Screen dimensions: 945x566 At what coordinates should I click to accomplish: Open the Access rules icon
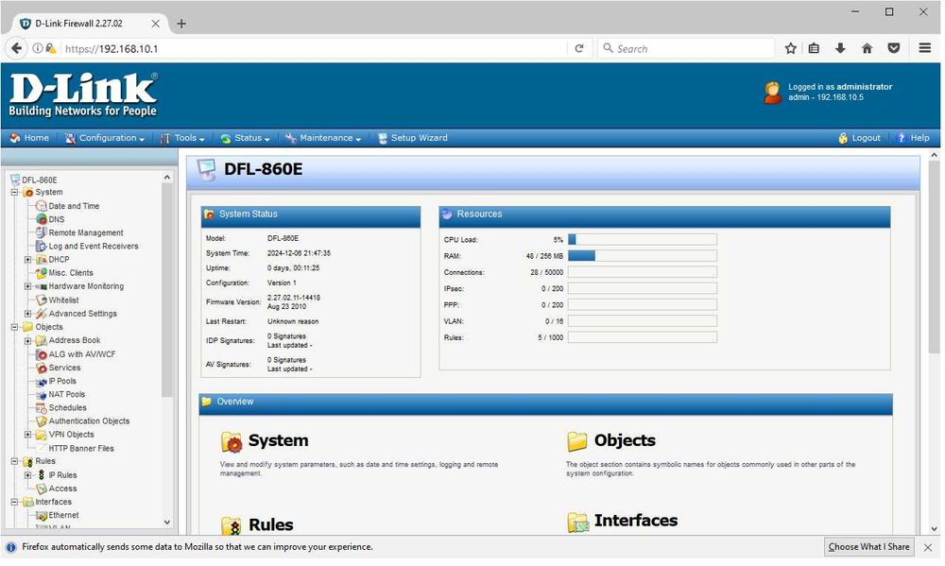41,489
